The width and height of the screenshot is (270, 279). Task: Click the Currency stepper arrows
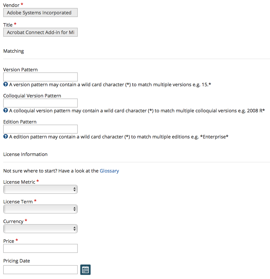[x=74, y=228]
